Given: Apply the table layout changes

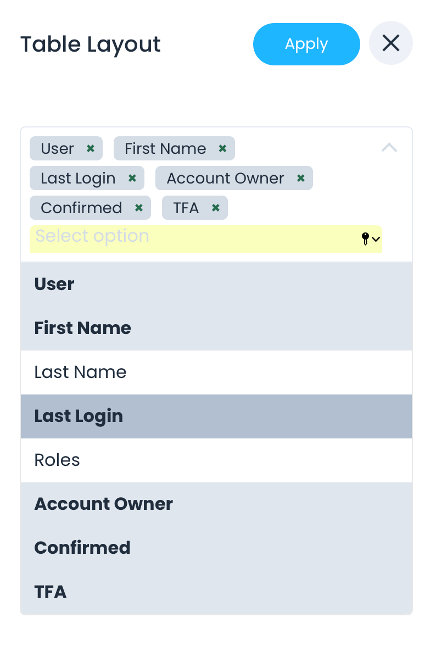Looking at the screenshot, I should 306,44.
